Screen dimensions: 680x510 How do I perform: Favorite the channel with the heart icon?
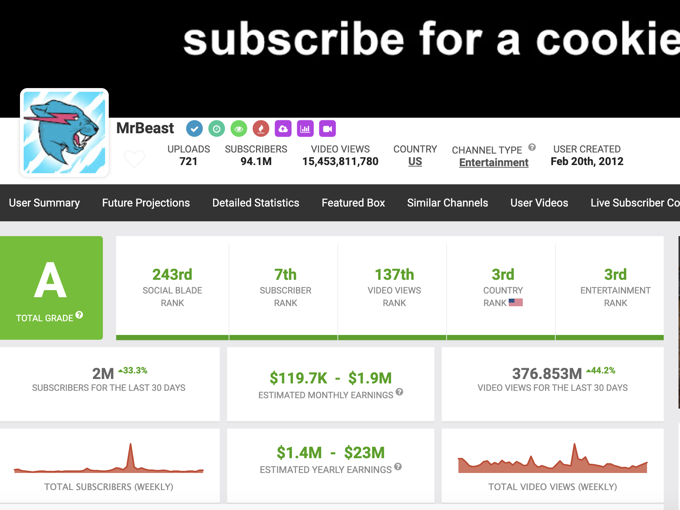[x=134, y=159]
